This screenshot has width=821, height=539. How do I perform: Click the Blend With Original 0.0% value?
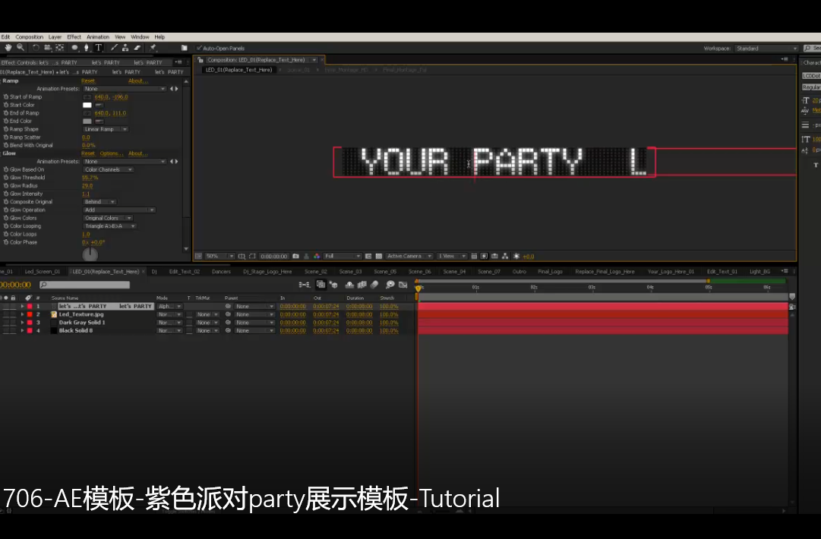click(89, 146)
